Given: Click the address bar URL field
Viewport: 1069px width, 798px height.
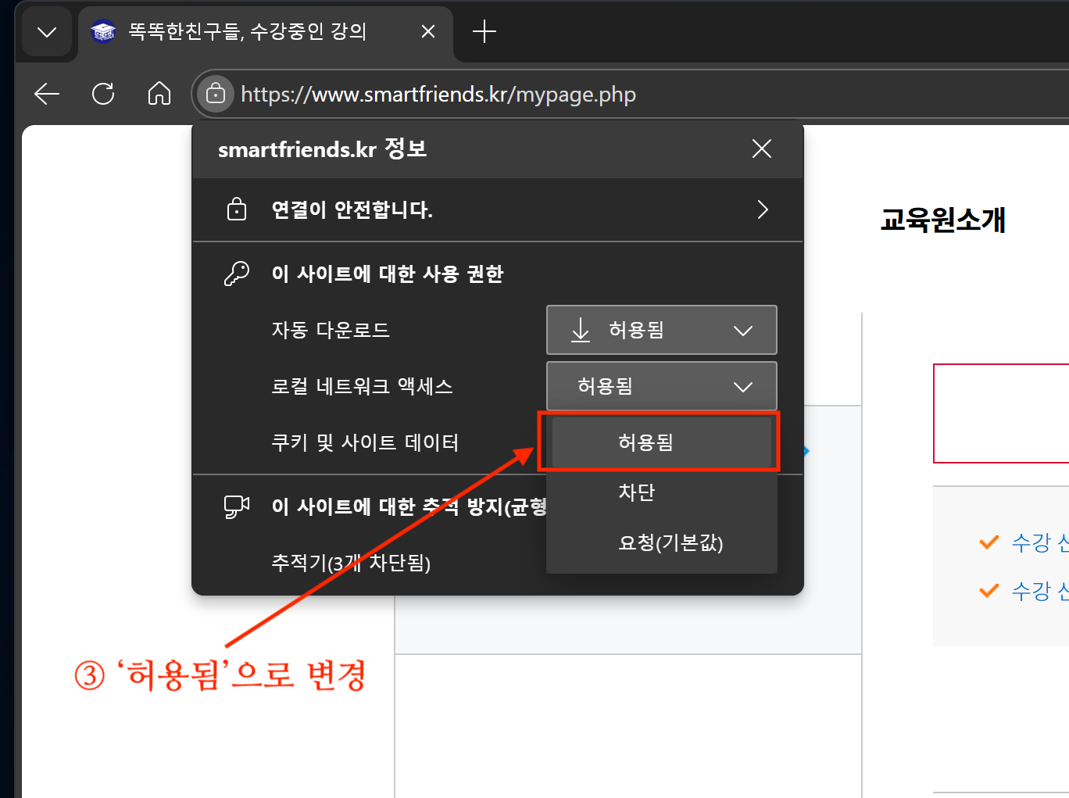Looking at the screenshot, I should [x=469, y=95].
